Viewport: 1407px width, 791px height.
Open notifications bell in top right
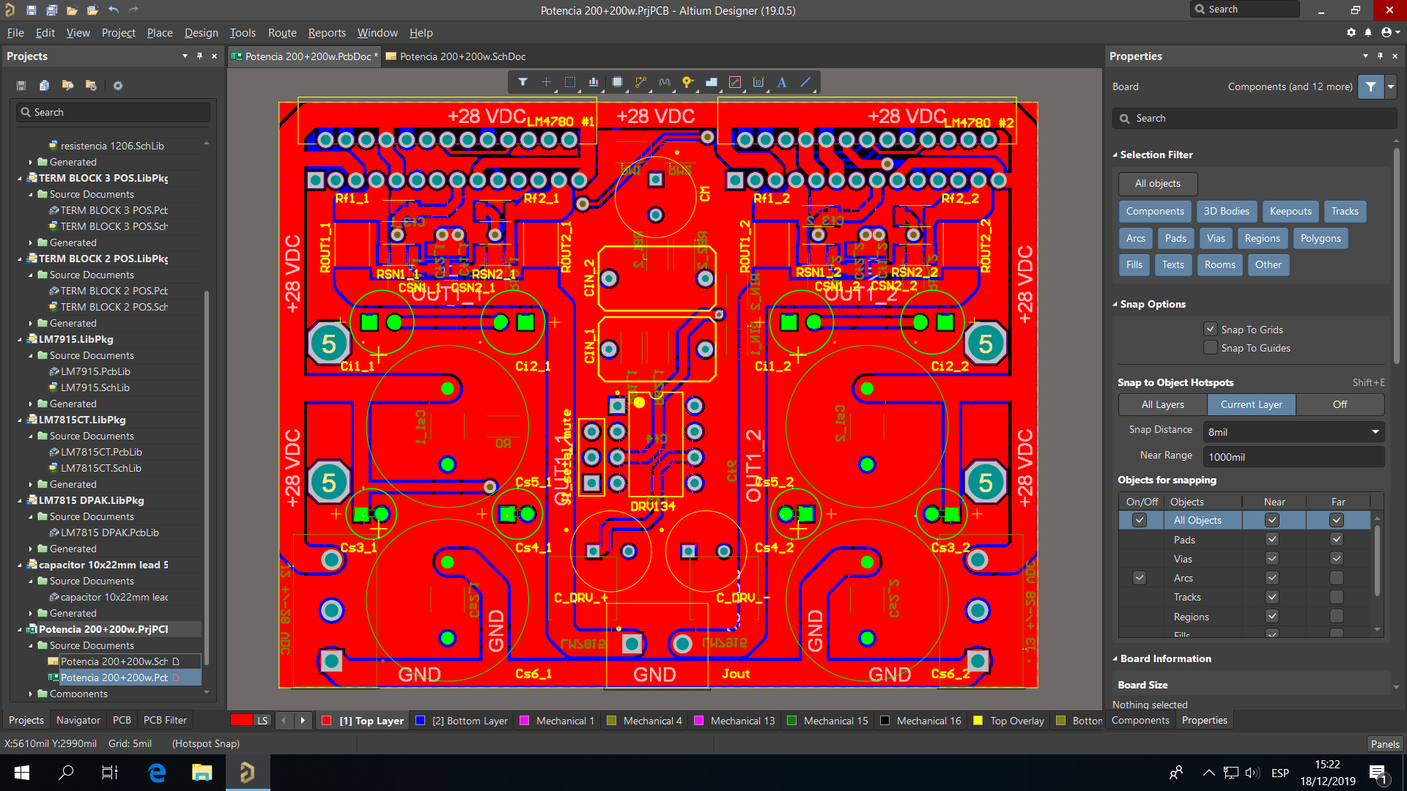pos(1368,32)
